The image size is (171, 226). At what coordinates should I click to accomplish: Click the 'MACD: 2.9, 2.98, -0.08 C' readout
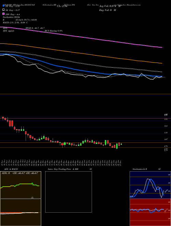point(15,23)
